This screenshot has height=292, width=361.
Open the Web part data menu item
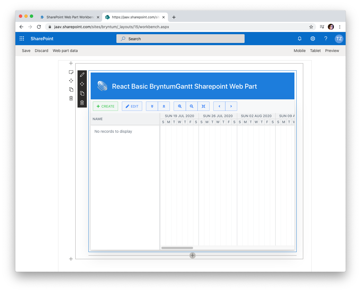(65, 51)
